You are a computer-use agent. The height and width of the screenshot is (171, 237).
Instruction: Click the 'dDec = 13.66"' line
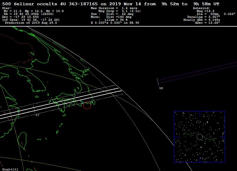[x=207, y=23]
